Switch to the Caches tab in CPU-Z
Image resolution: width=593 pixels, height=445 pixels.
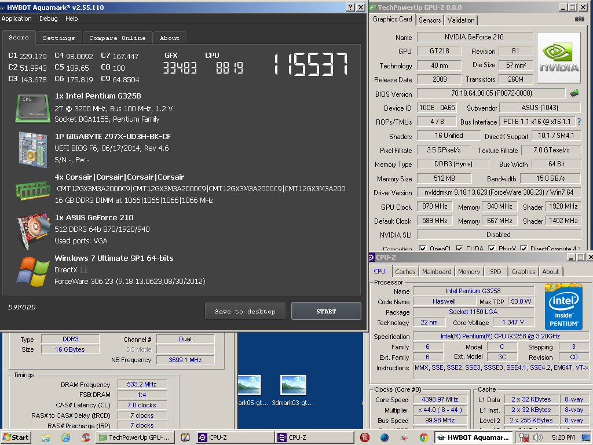point(405,272)
